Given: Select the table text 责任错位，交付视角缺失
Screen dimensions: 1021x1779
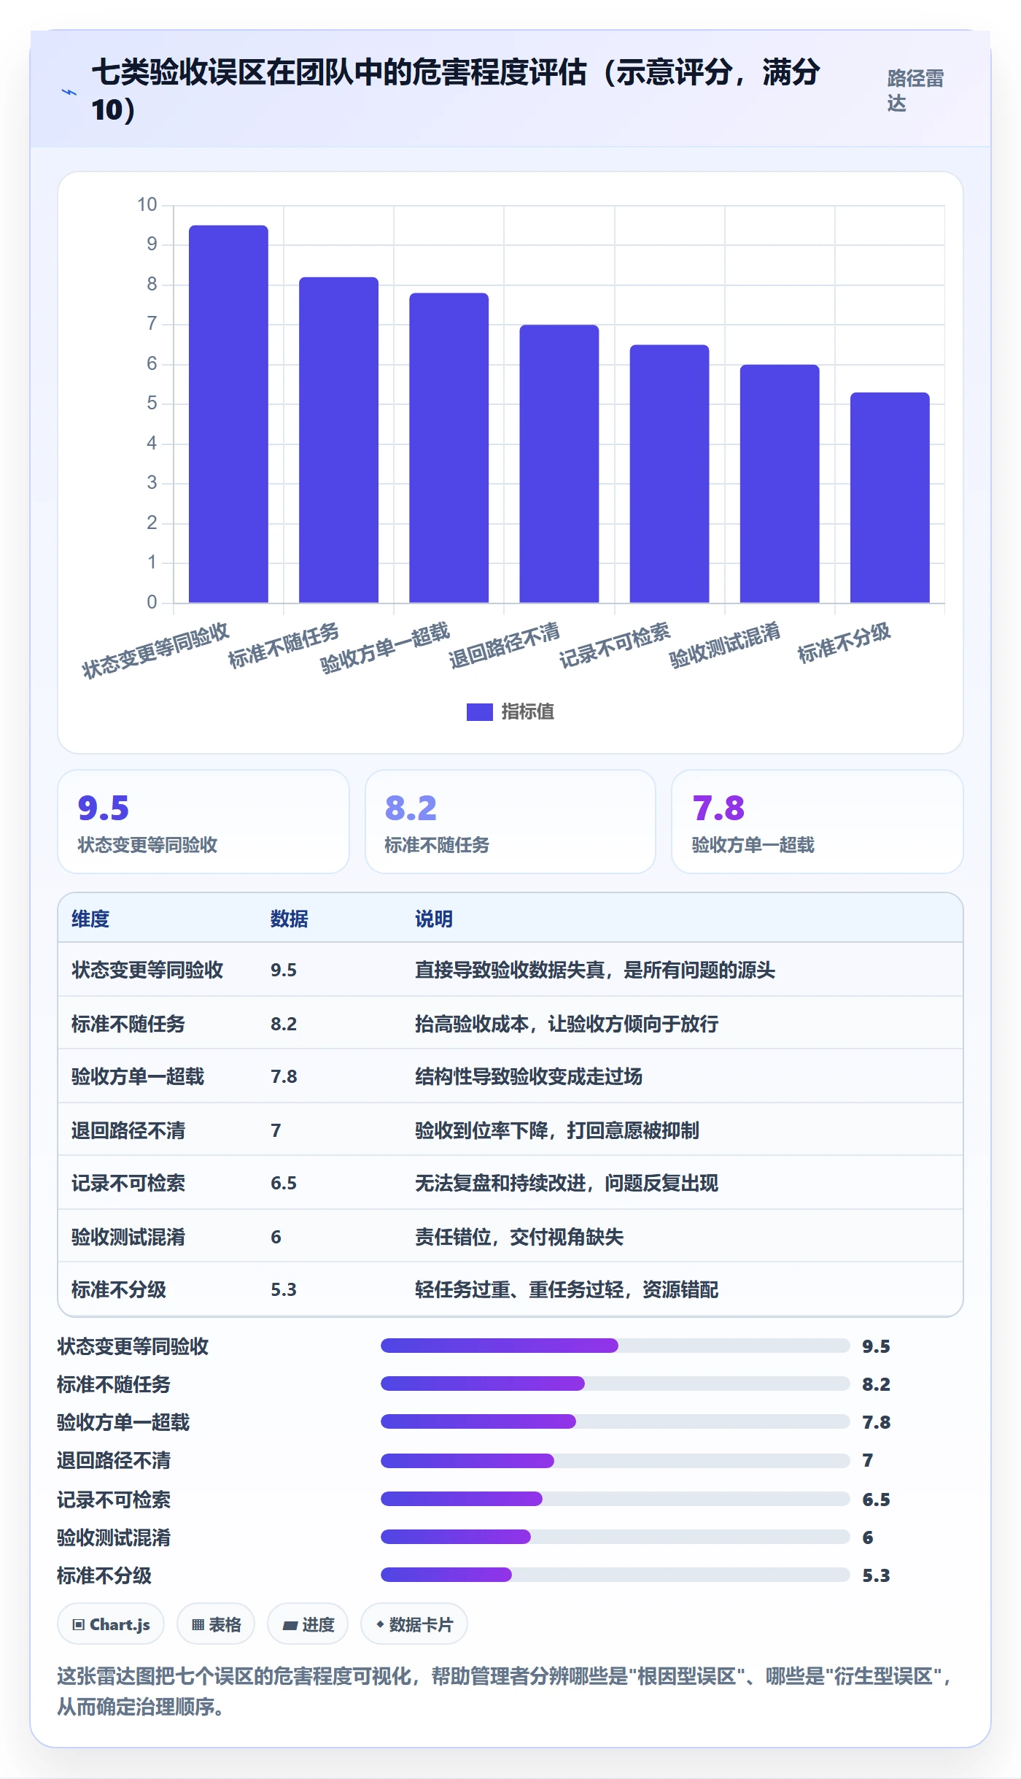Looking at the screenshot, I should click(519, 1237).
